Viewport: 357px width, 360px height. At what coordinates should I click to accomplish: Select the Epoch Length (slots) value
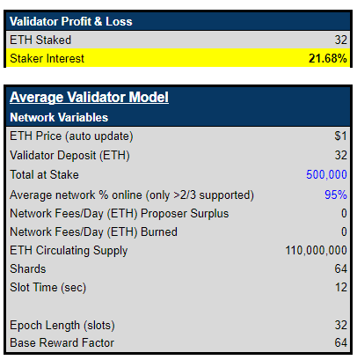coord(341,325)
